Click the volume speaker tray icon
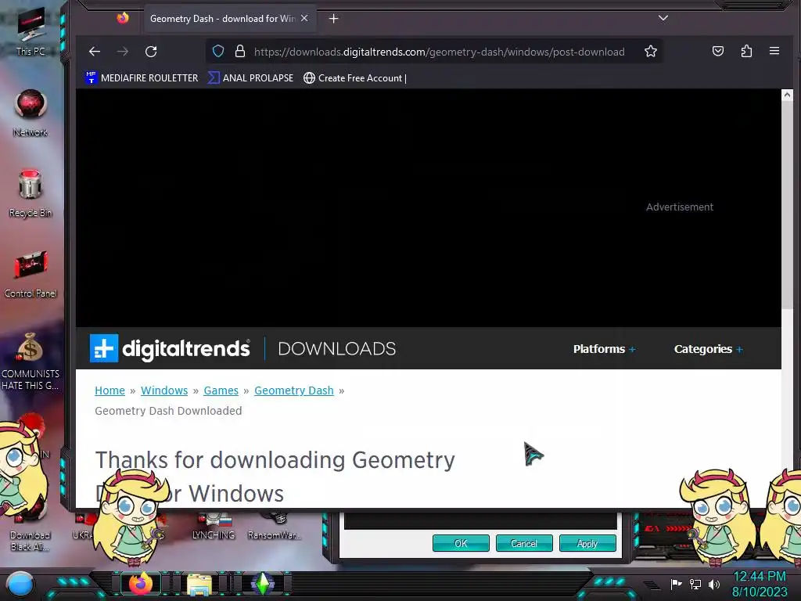Viewport: 801px width, 601px height. 713,584
